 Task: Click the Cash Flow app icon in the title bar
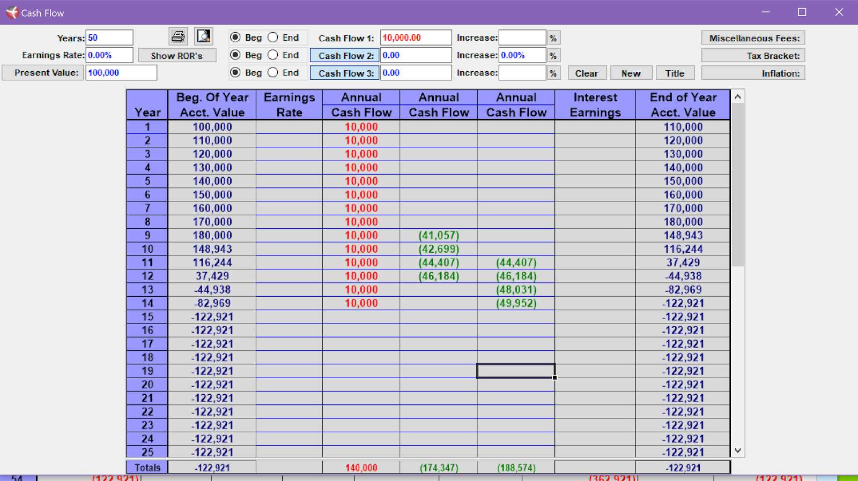(12, 12)
